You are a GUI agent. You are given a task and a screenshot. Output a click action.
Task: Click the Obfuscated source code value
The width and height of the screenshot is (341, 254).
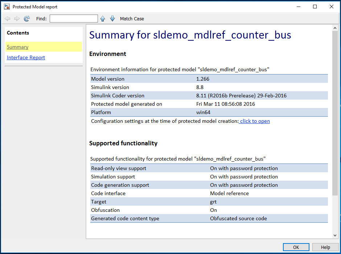(x=238, y=218)
